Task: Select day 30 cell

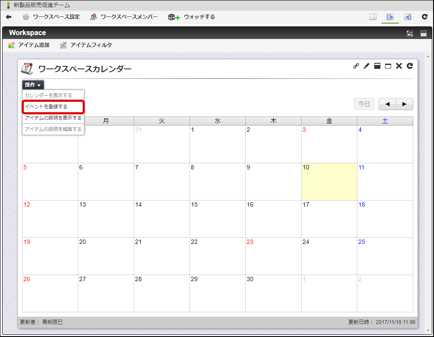Action: (x=273, y=294)
